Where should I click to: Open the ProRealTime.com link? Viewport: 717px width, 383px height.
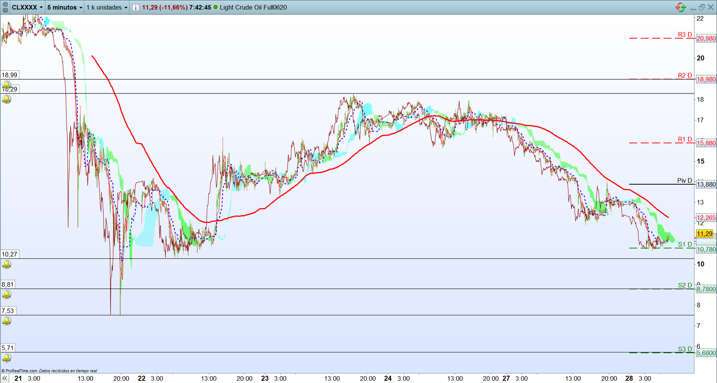(20, 371)
